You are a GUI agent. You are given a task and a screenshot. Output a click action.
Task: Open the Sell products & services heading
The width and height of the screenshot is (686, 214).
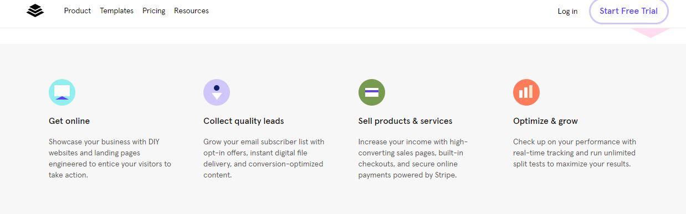tap(406, 121)
